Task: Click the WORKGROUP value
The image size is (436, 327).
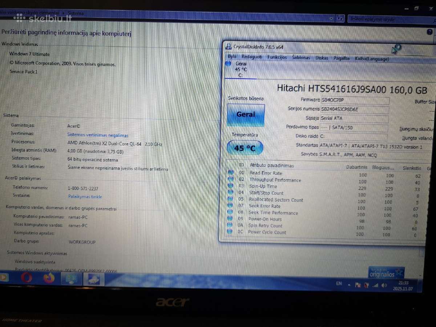Action: pos(82,242)
